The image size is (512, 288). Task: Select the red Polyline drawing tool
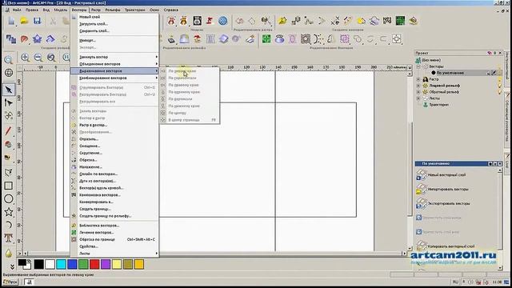coord(9,131)
